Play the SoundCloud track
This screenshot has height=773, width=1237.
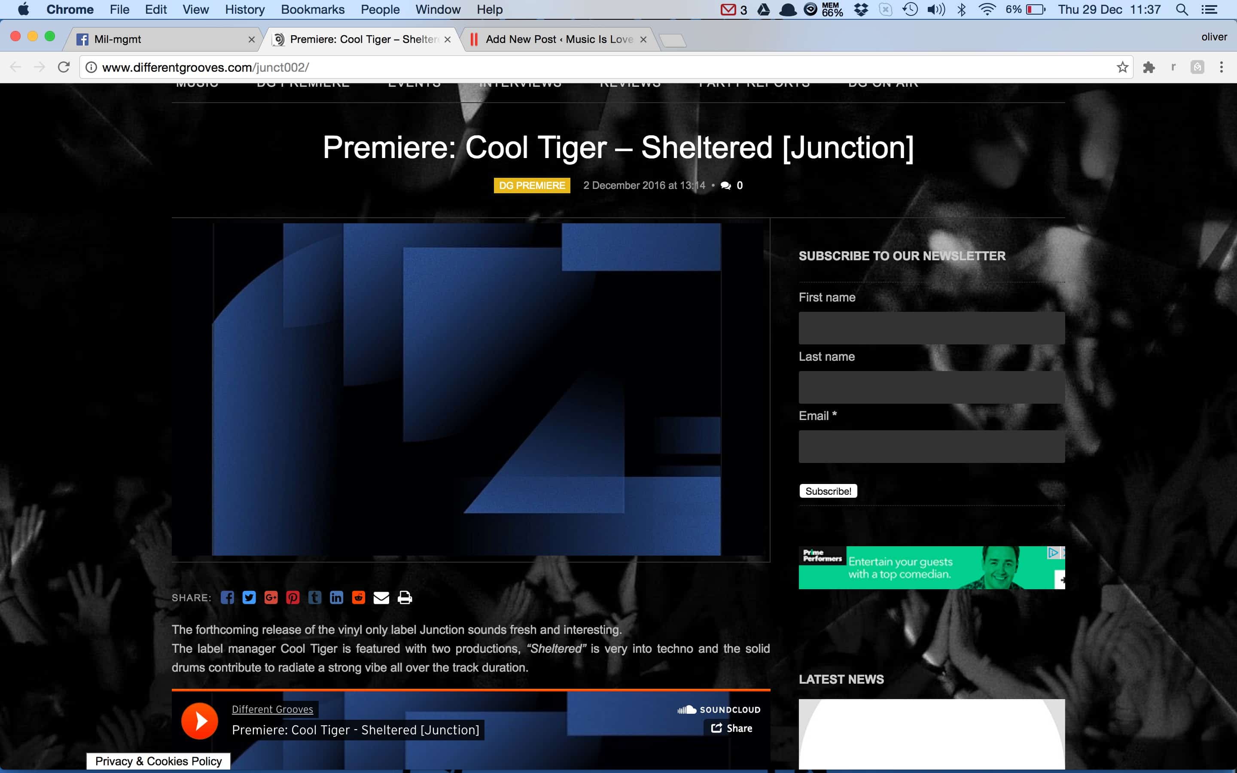200,721
